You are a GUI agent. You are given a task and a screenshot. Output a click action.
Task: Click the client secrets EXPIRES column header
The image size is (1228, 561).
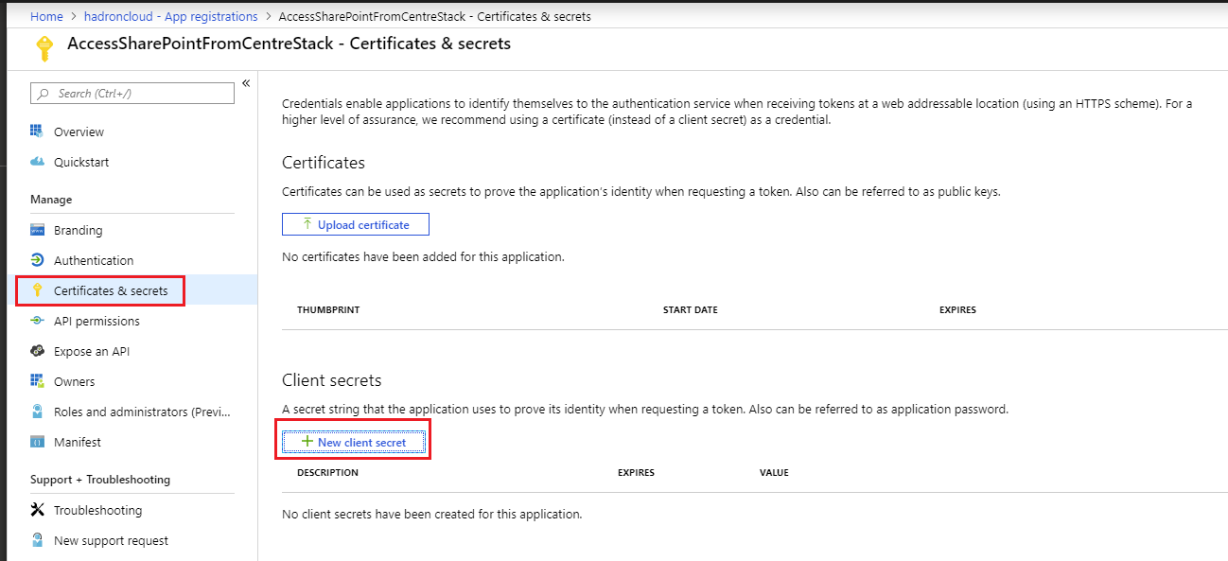(x=636, y=472)
